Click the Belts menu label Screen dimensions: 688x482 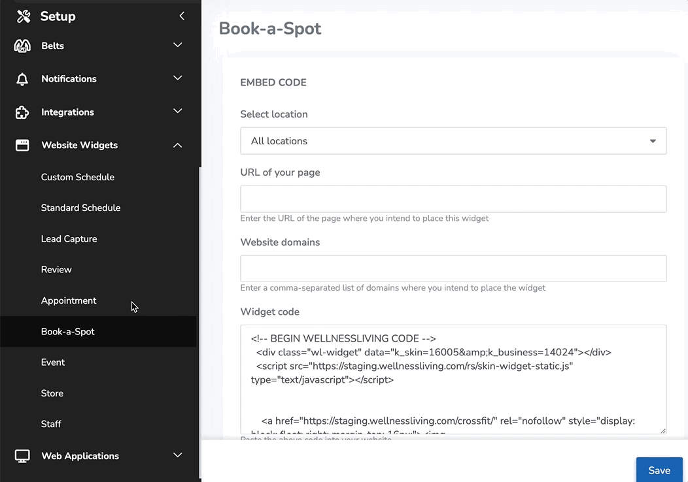click(53, 46)
